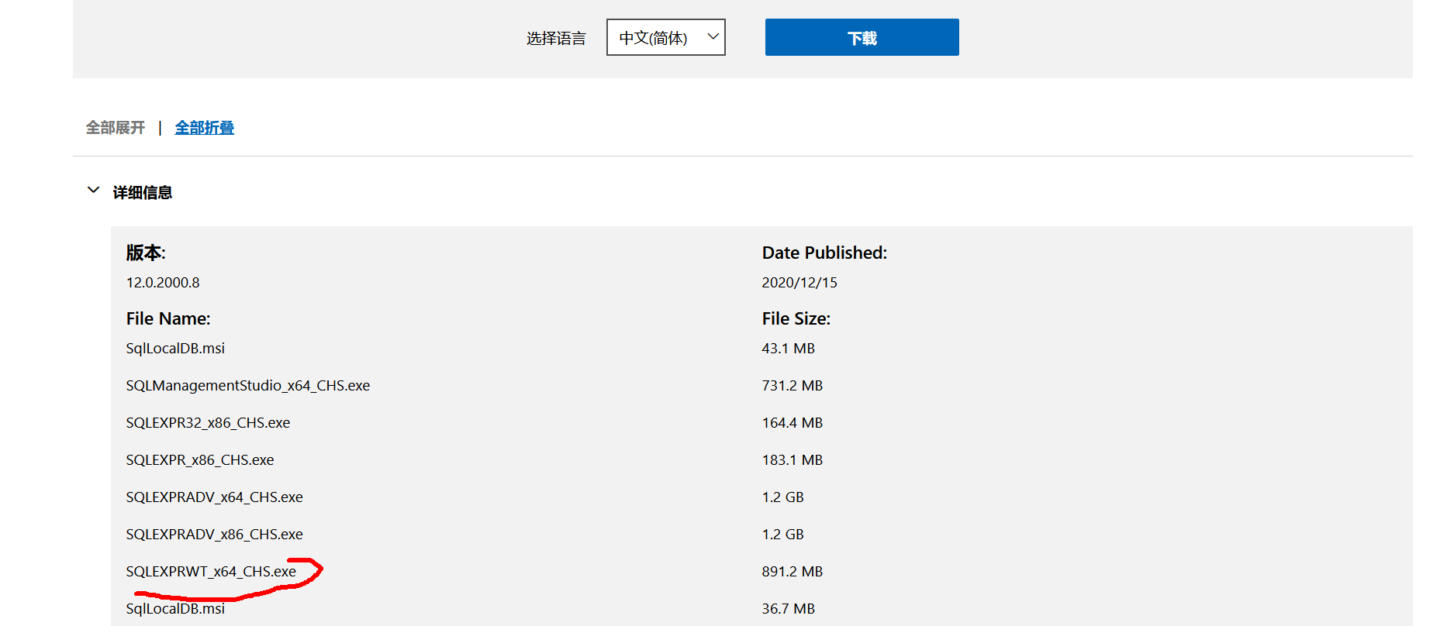Click file name SQLEXPR32_x86_CHS.exe
Viewport: 1440px width, 626px height.
point(208,423)
